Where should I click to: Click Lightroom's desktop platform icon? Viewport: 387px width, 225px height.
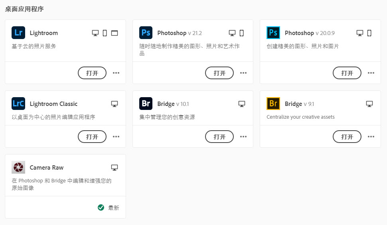tap(95, 33)
